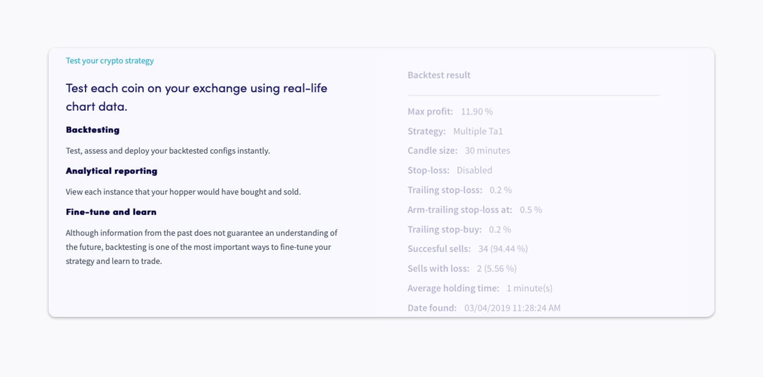The height and width of the screenshot is (377, 763).
Task: Click the 'Sells with loss:' label
Action: (x=439, y=268)
